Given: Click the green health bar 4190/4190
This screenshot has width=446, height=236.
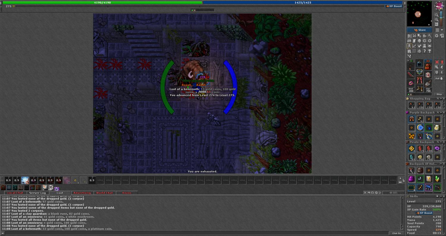Looking at the screenshot, I should pos(103,2).
